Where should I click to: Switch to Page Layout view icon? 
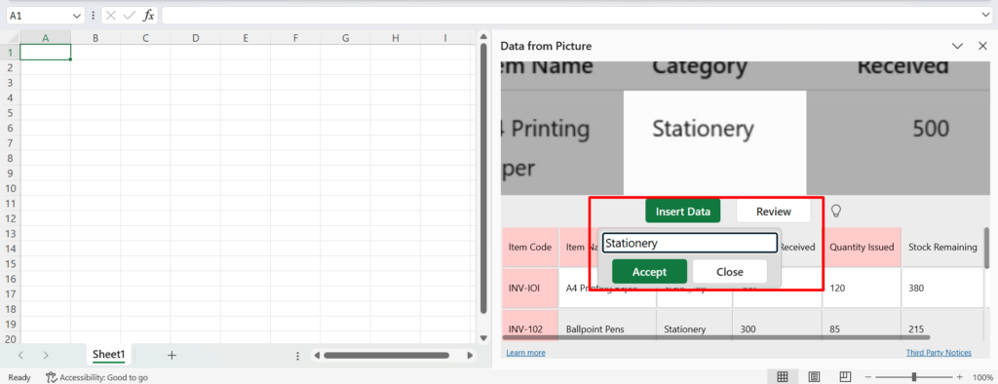pyautogui.click(x=814, y=377)
